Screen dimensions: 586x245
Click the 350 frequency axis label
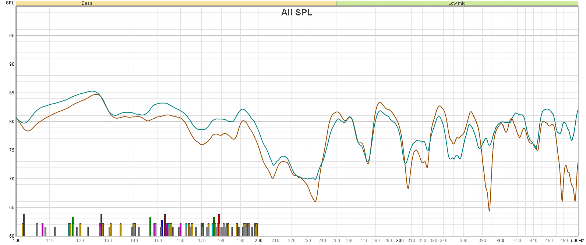pos(453,241)
